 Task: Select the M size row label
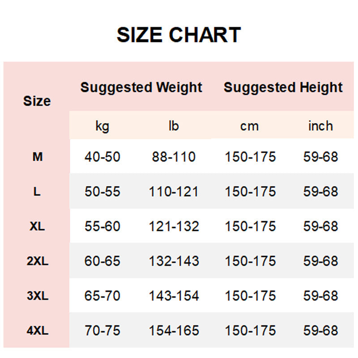(38, 157)
